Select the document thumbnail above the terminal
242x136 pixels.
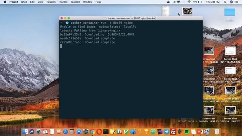tap(166, 11)
